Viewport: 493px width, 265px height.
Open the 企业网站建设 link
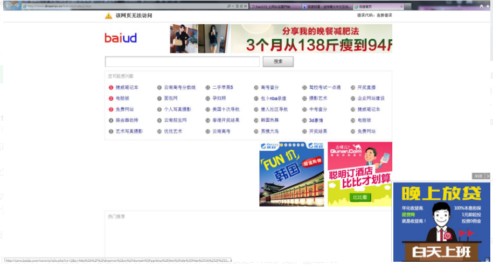pos(371,99)
